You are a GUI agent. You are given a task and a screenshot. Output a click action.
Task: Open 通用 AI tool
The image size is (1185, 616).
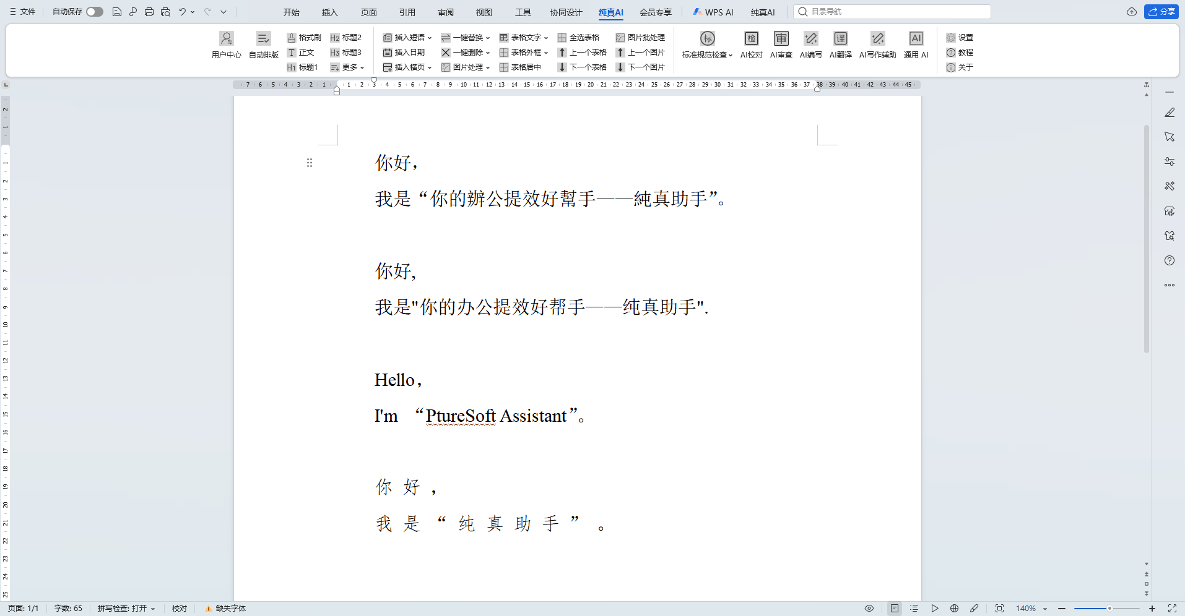pyautogui.click(x=916, y=45)
